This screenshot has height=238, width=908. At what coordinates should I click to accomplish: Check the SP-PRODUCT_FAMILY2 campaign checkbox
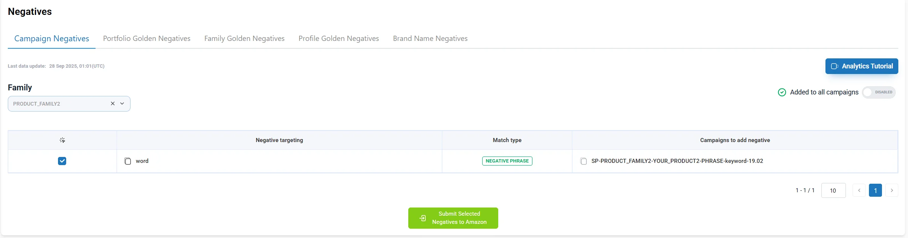point(584,161)
